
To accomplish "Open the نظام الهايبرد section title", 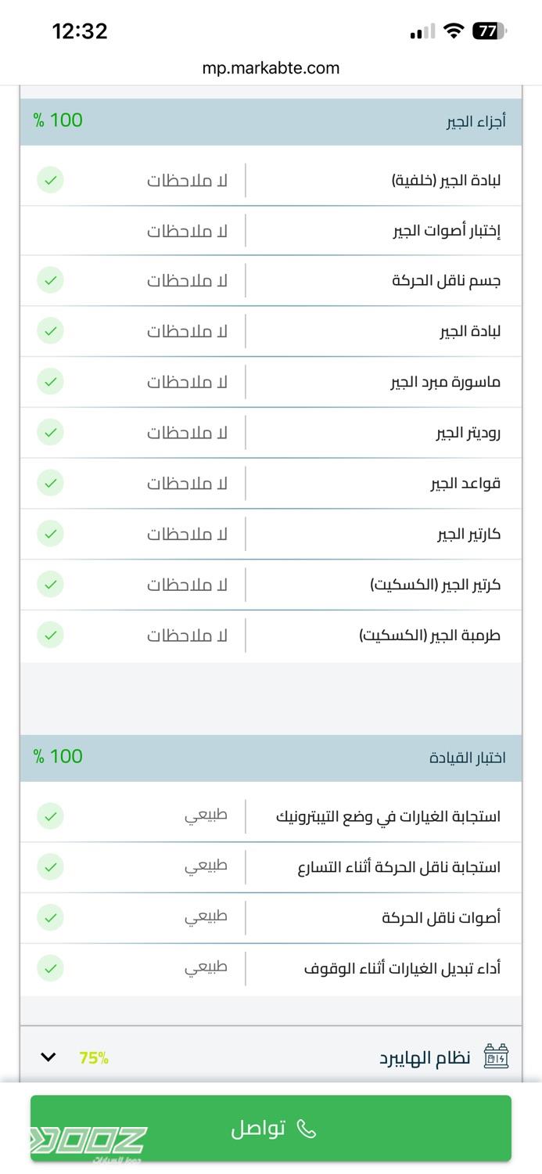I will [425, 1058].
